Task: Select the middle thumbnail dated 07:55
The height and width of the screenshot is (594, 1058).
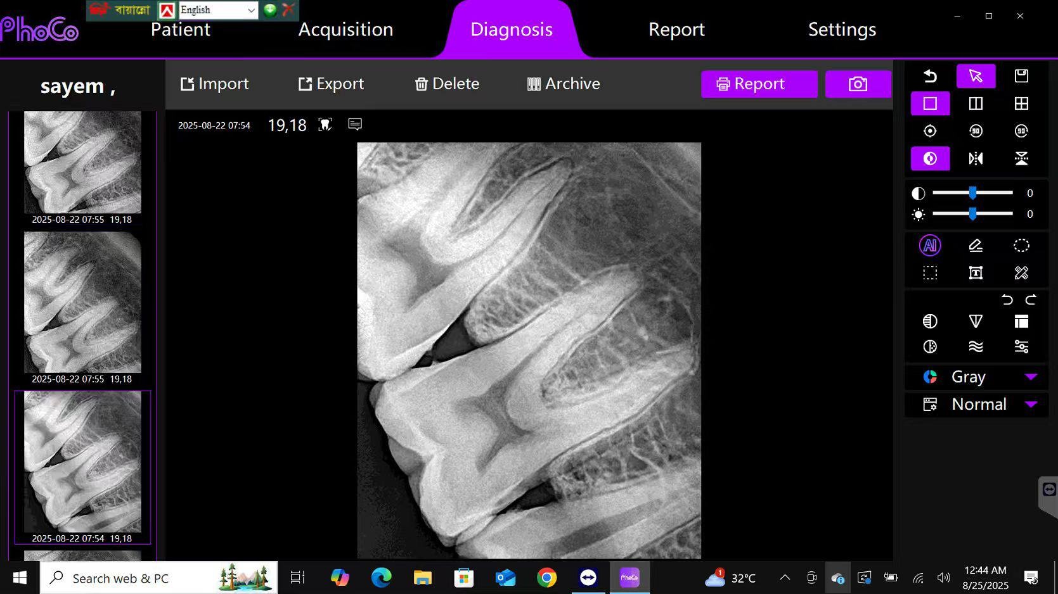Action: tap(82, 308)
